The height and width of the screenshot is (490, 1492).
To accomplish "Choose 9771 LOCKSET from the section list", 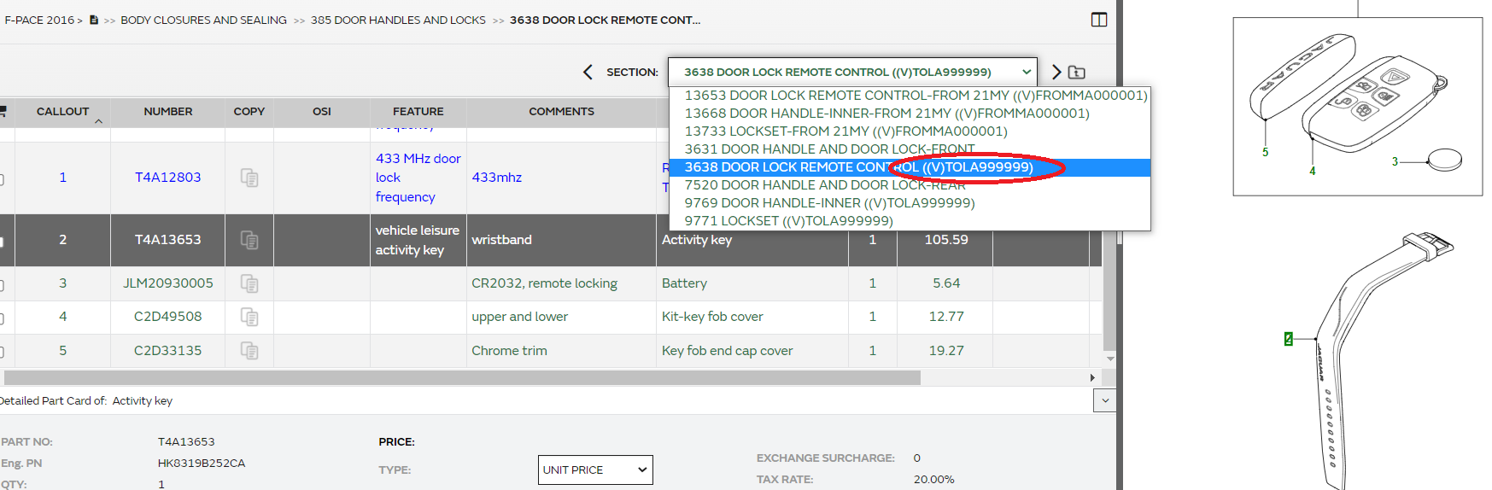I will click(x=788, y=221).
